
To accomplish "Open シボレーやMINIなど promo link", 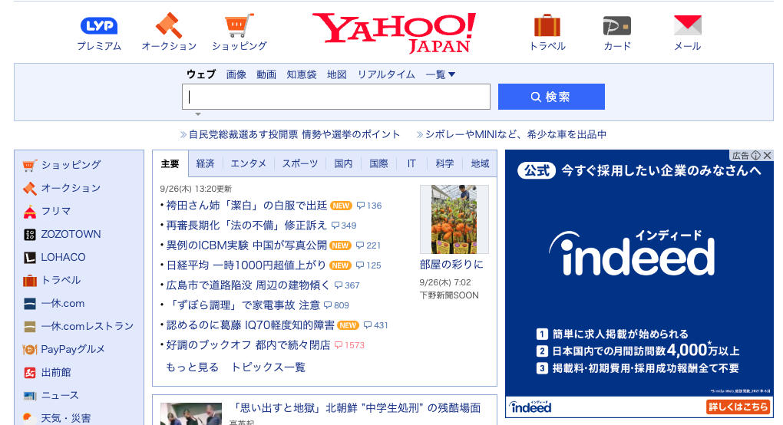I will click(x=516, y=134).
